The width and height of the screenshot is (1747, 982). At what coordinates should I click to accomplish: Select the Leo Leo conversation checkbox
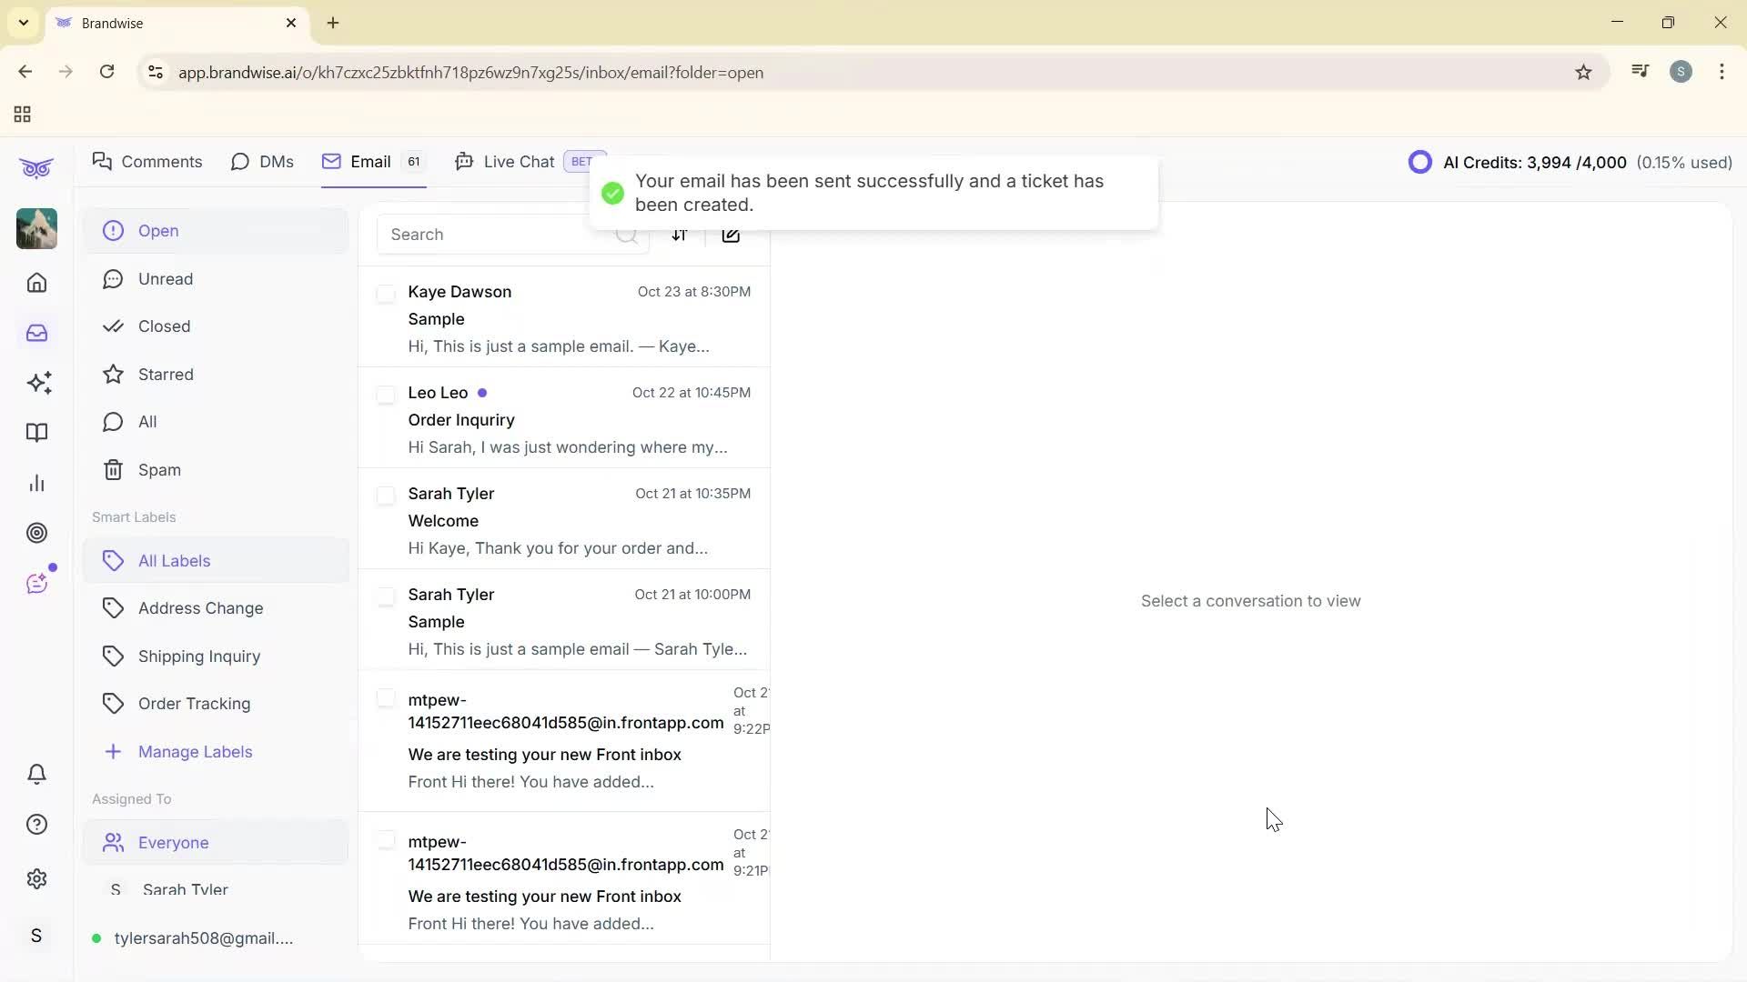(x=387, y=394)
